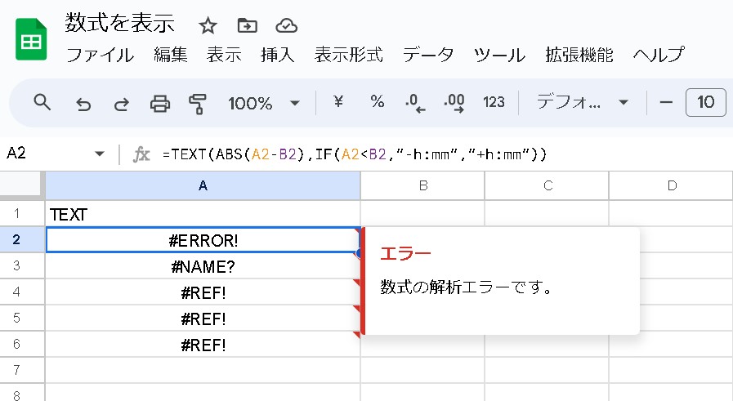Undo the last action
This screenshot has height=401, width=733.
(83, 103)
